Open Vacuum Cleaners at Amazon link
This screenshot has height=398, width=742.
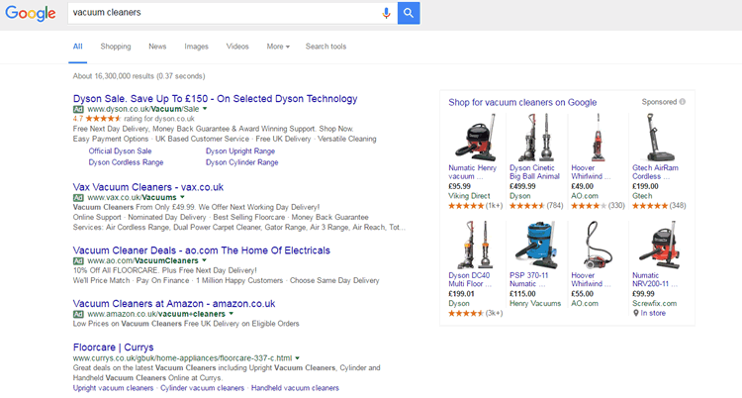tap(174, 303)
